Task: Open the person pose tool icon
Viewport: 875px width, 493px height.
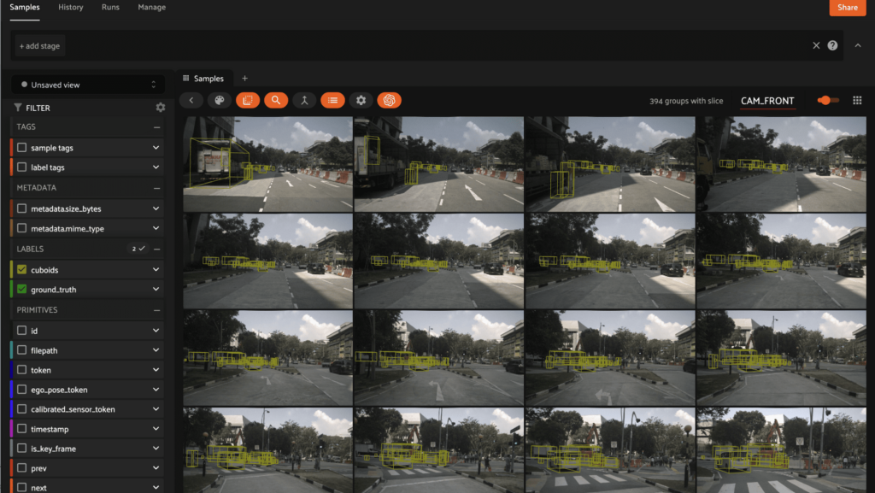Action: [x=304, y=100]
